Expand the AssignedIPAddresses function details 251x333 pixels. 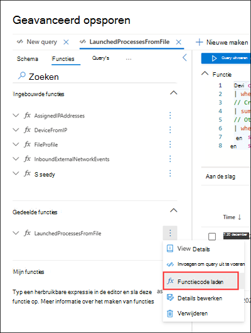16,116
